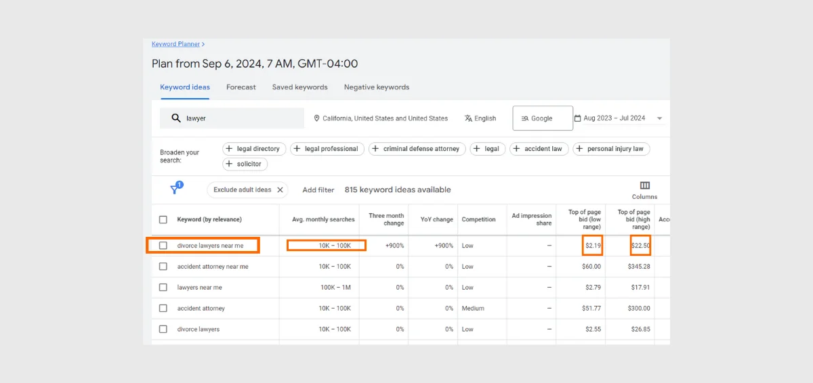
Task: Tick the select-all checkbox in the table header
Action: [x=163, y=220]
